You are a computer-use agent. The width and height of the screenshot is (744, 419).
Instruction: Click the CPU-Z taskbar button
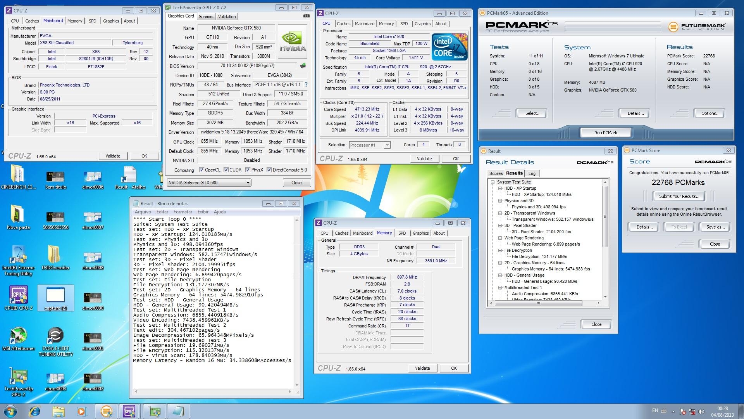[x=129, y=411]
